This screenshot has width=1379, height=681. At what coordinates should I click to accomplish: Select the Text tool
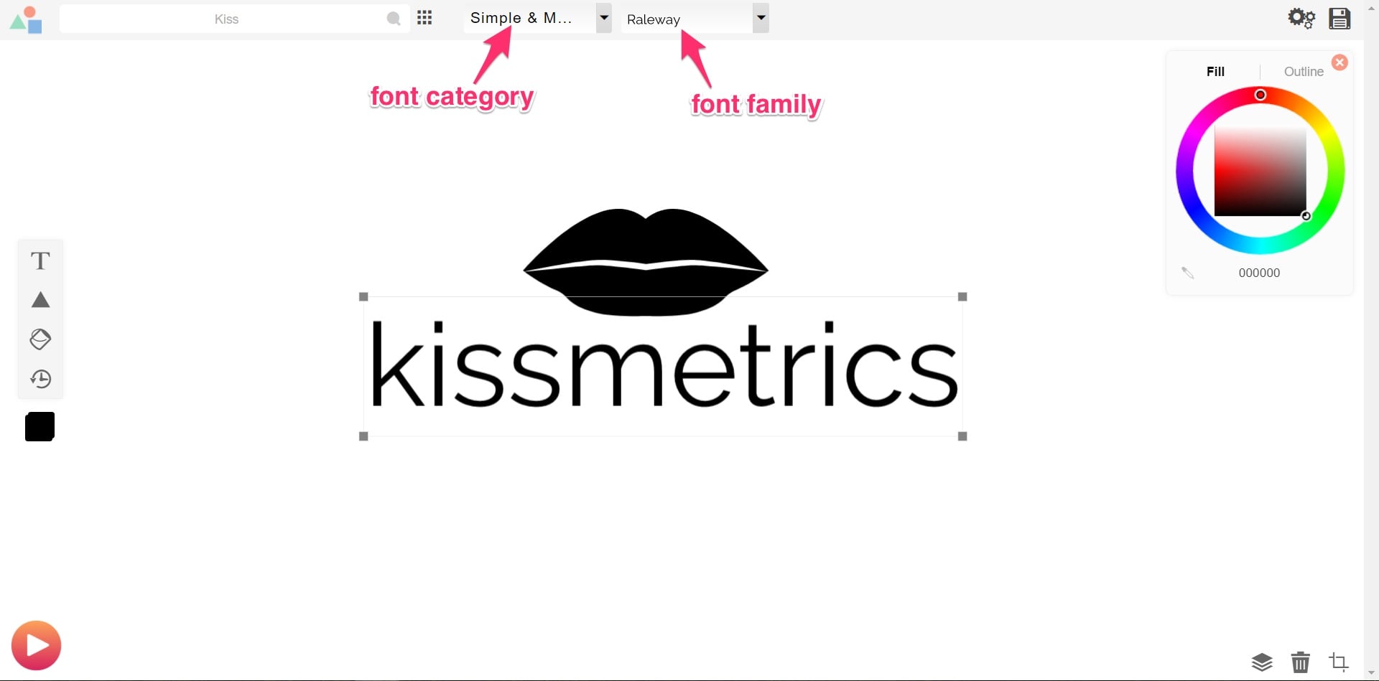(x=40, y=260)
